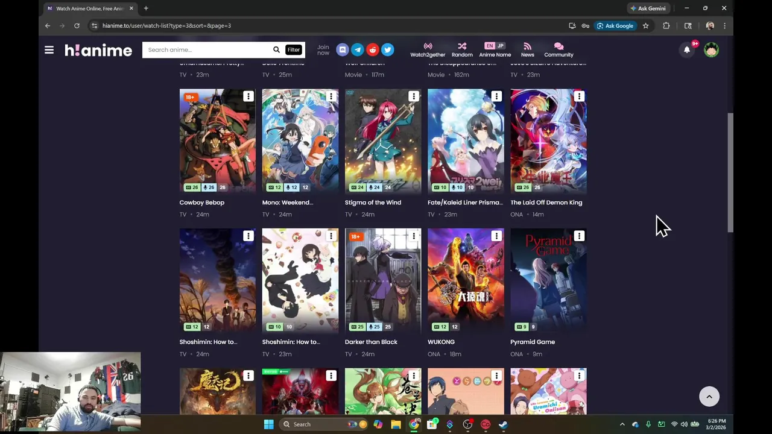This screenshot has width=772, height=434.
Task: Open options menu for Cowboy Bebop
Action: tap(248, 96)
